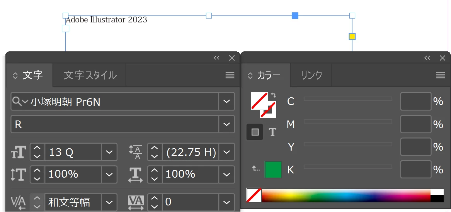Click the tracking VA icon

(x=136, y=202)
